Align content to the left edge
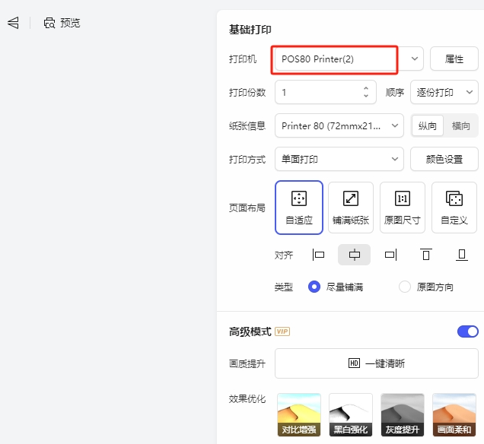The width and height of the screenshot is (484, 444). pyautogui.click(x=319, y=255)
